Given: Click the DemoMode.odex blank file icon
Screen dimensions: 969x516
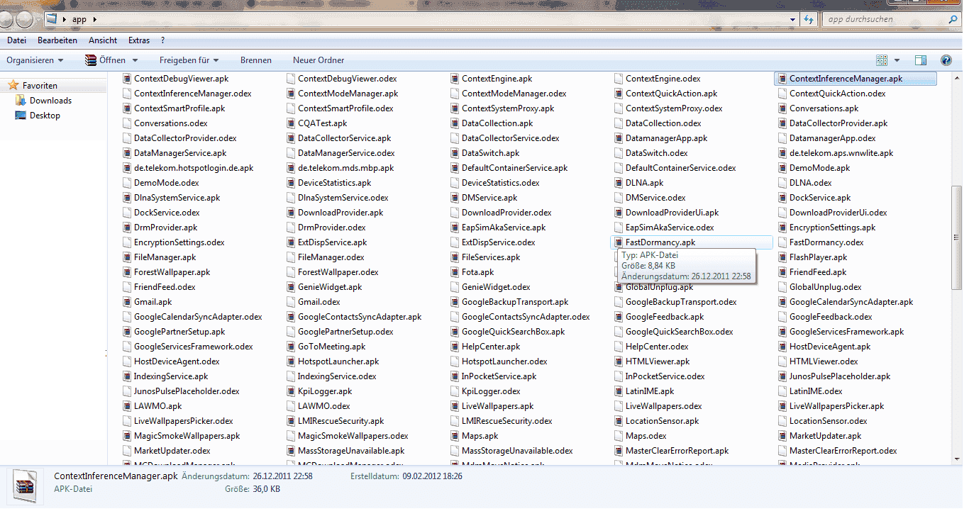Looking at the screenshot, I should [x=126, y=183].
